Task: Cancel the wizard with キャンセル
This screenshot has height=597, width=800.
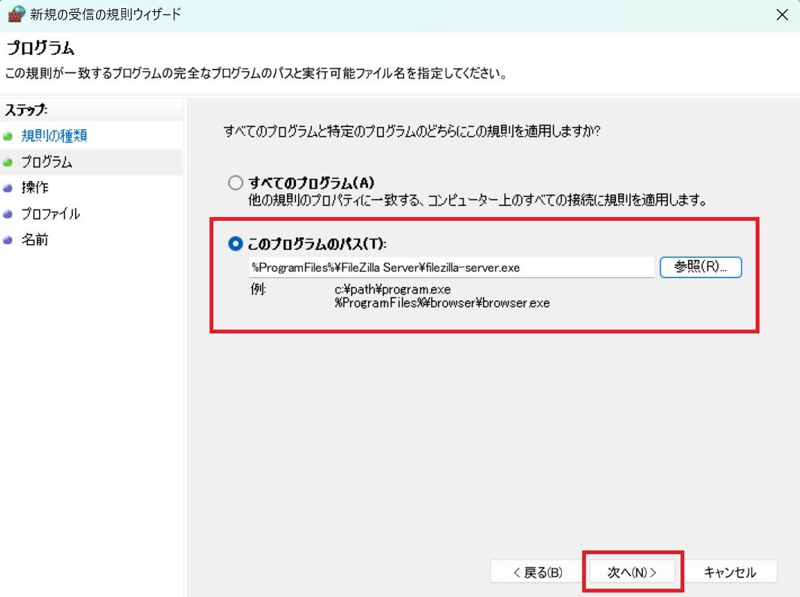Action: coord(730,572)
